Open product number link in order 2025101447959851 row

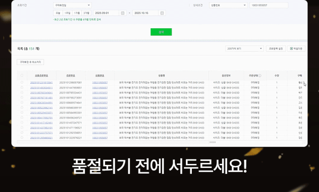click(100, 88)
